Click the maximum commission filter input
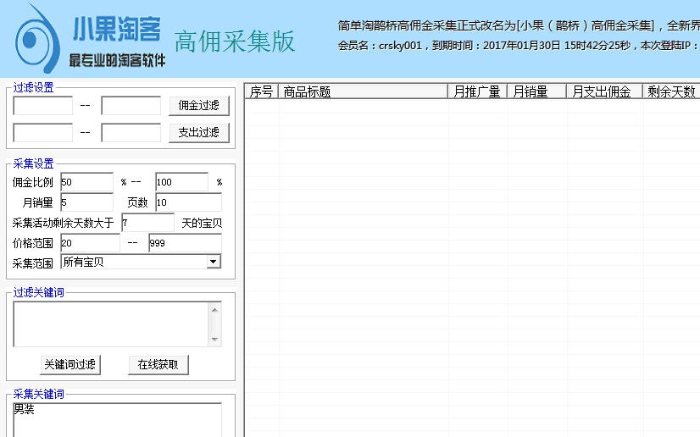 [131, 106]
